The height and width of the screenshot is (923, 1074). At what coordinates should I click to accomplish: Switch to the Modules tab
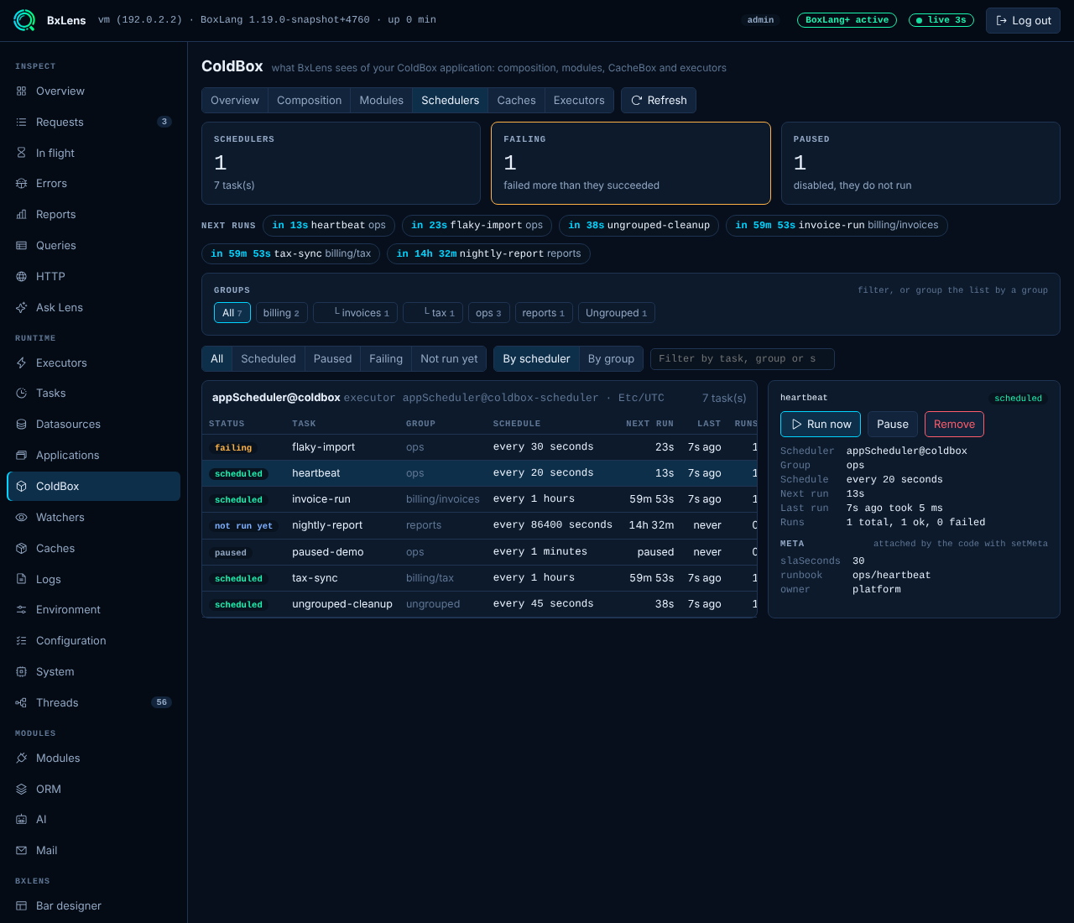382,101
